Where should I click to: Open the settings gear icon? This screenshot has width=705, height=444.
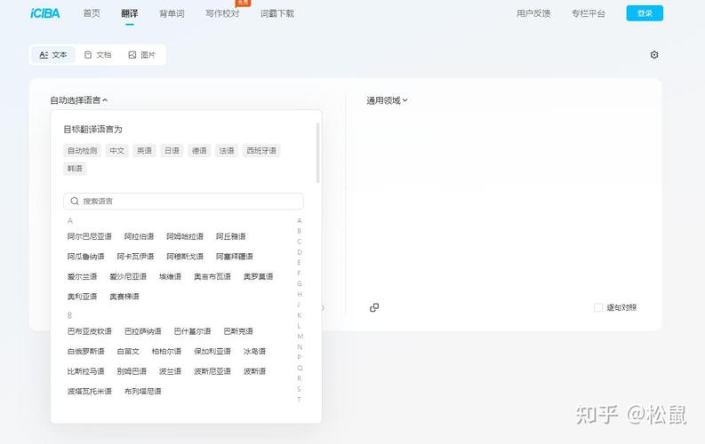[x=654, y=55]
